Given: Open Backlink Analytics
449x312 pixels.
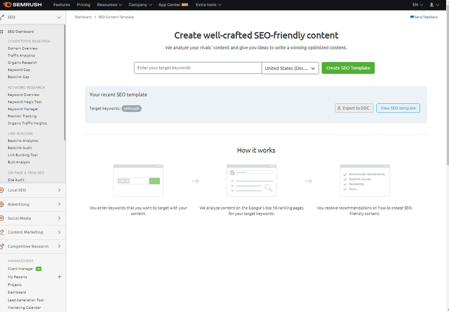Looking at the screenshot, I should tap(22, 141).
